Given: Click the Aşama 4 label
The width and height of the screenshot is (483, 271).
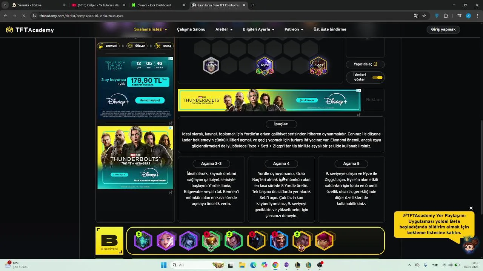Looking at the screenshot, I should click(x=281, y=163).
